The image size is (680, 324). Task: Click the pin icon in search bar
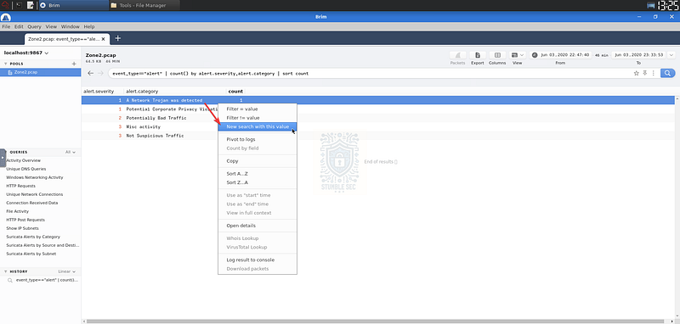tap(645, 73)
